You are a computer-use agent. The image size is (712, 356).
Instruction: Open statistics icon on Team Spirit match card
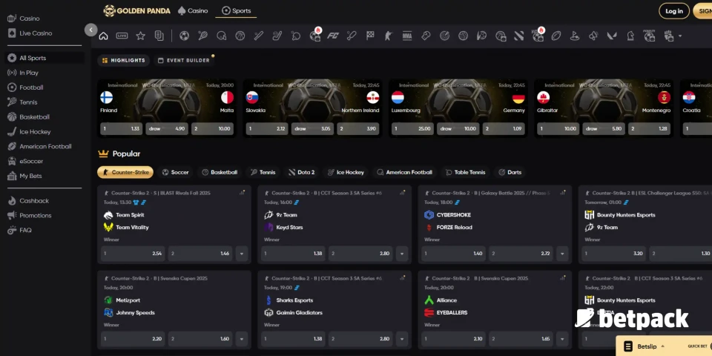click(242, 193)
